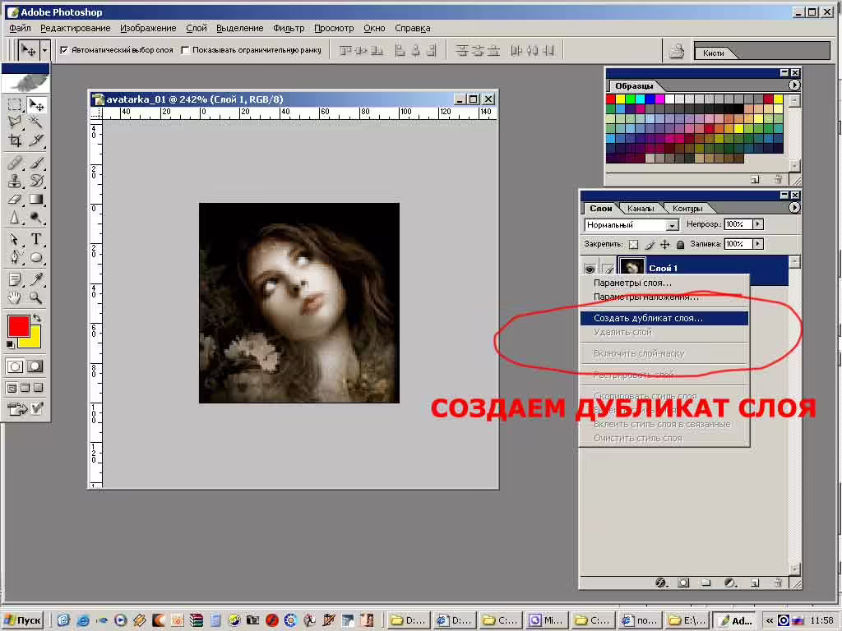Open Swatches panel options menu arrow
842x631 pixels.
point(794,85)
